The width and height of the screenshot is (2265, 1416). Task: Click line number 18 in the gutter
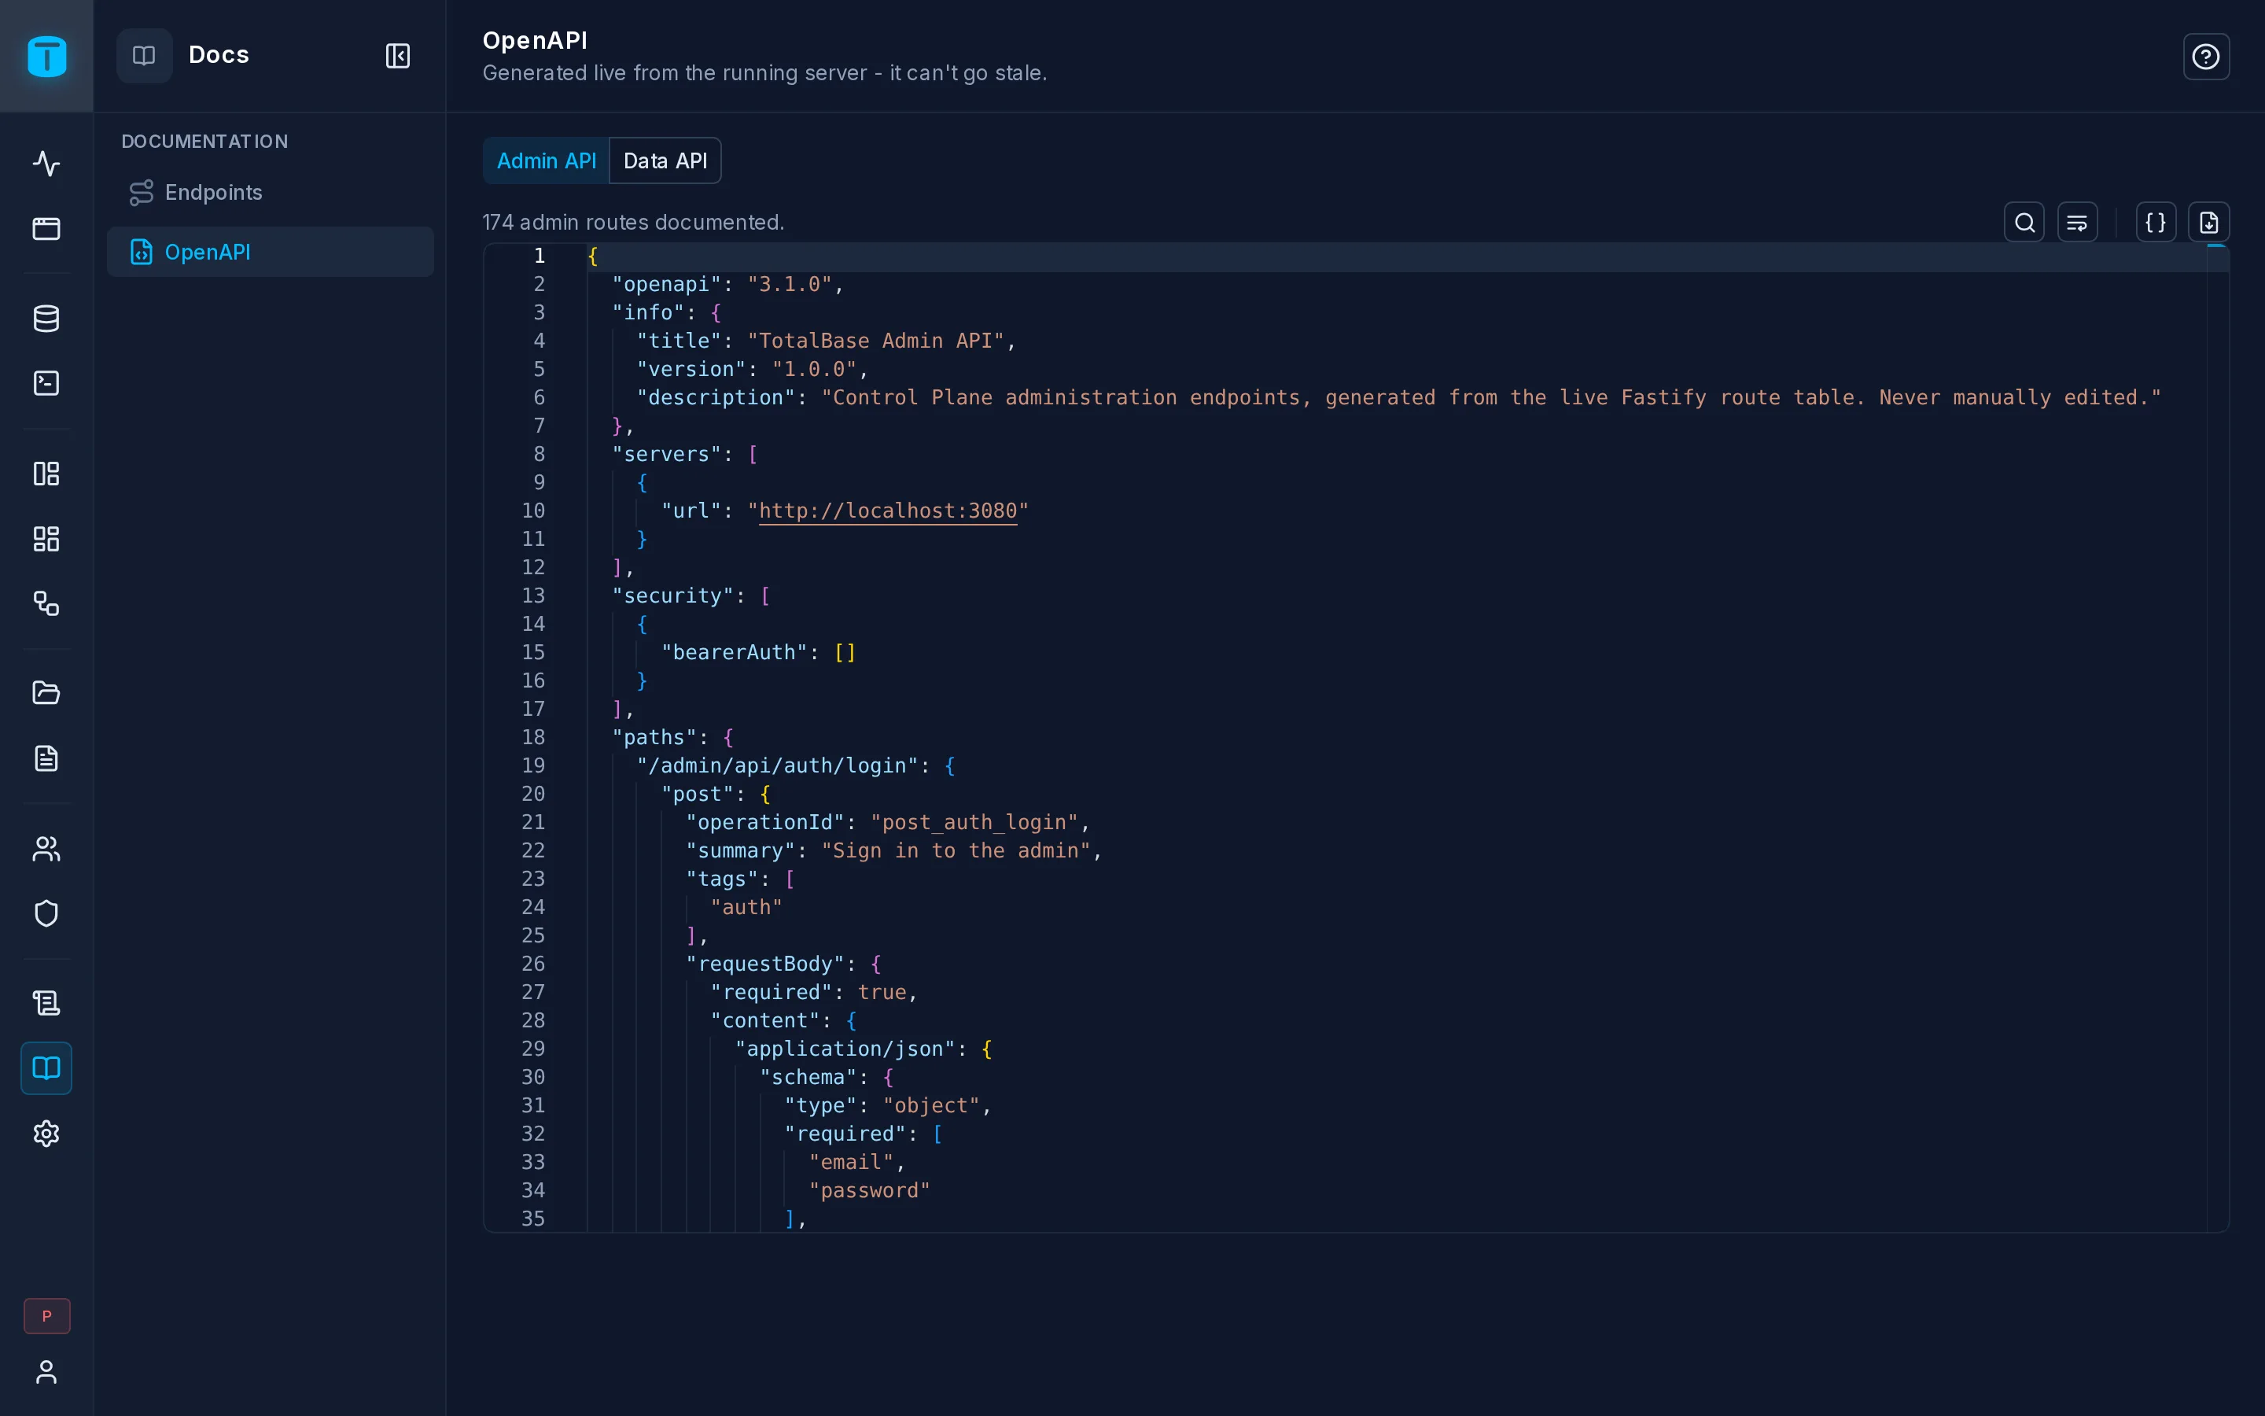532,738
